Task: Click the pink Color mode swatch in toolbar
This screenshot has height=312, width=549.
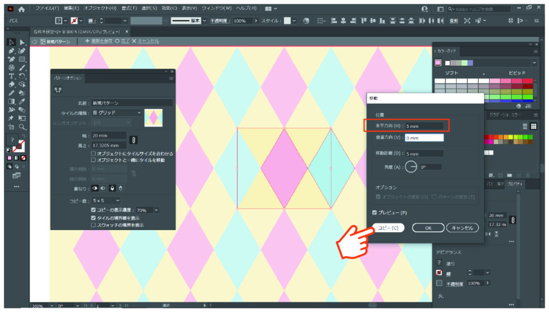Action: [10, 158]
